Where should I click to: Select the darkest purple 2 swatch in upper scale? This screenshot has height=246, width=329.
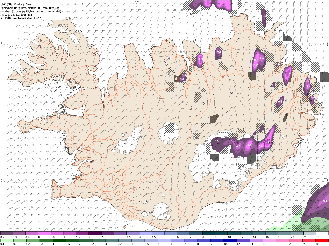click(95, 233)
